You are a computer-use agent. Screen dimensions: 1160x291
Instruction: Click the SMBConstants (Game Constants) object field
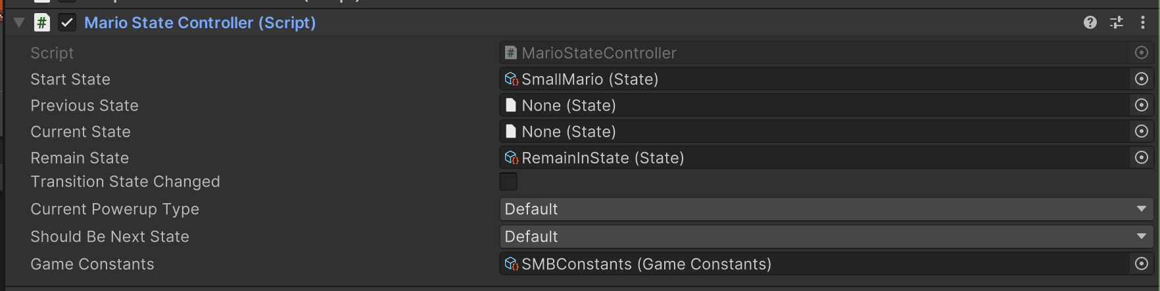coord(815,264)
